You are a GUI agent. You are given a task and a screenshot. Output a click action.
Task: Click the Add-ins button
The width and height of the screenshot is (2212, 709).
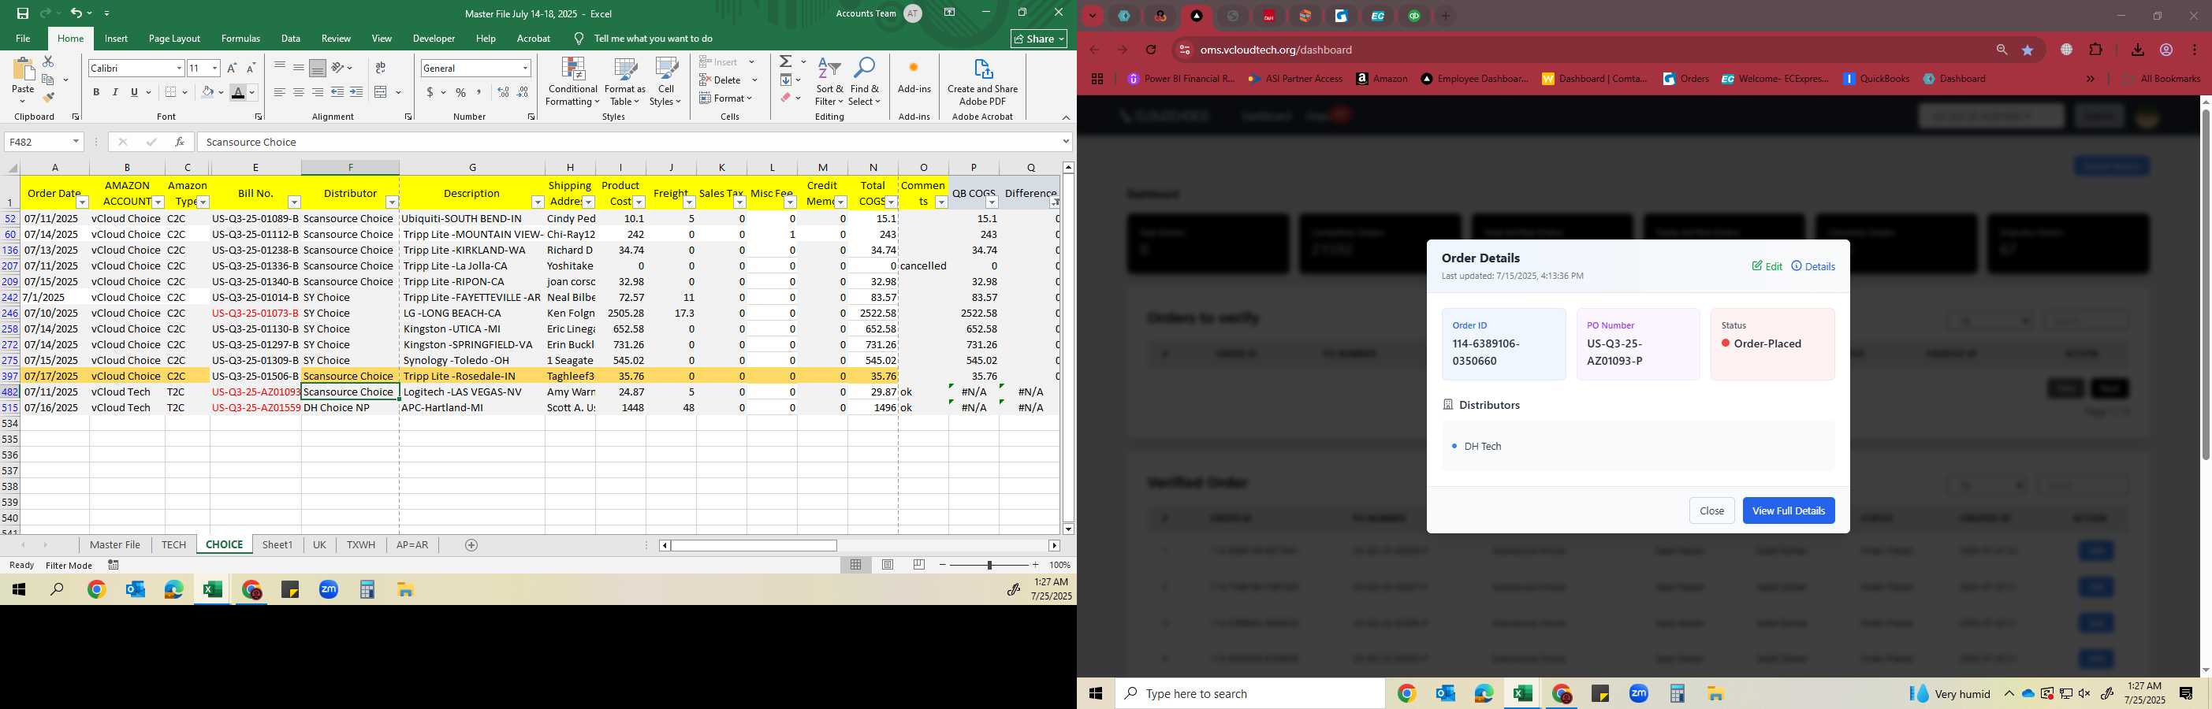tap(914, 76)
